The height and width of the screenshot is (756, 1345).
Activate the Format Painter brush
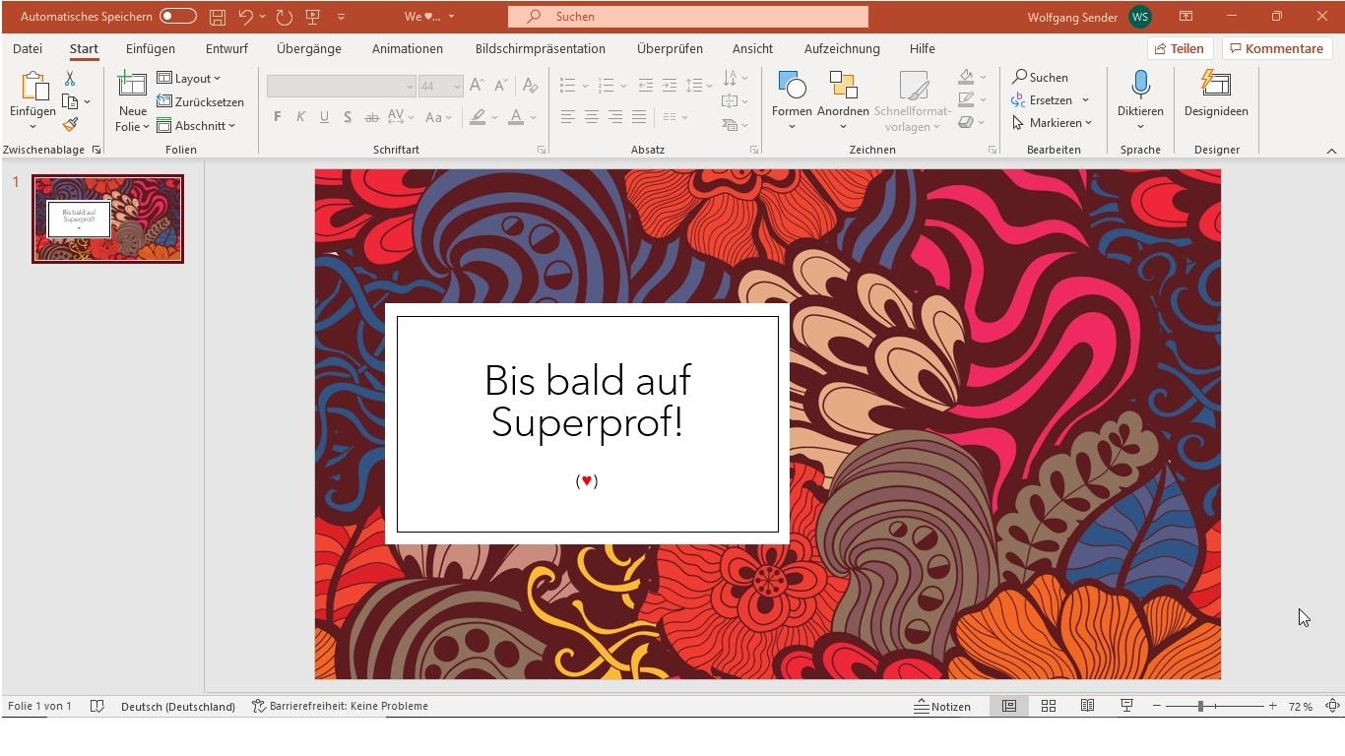click(70, 125)
